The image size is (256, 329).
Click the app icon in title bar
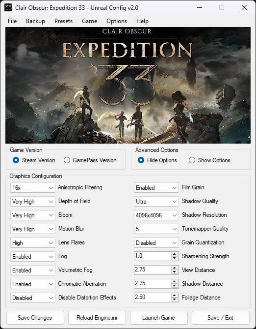8,8
